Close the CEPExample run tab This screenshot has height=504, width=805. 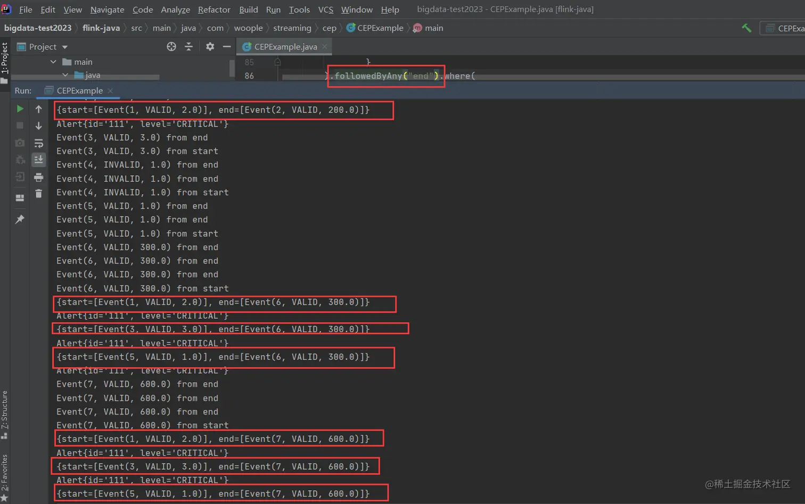point(110,90)
